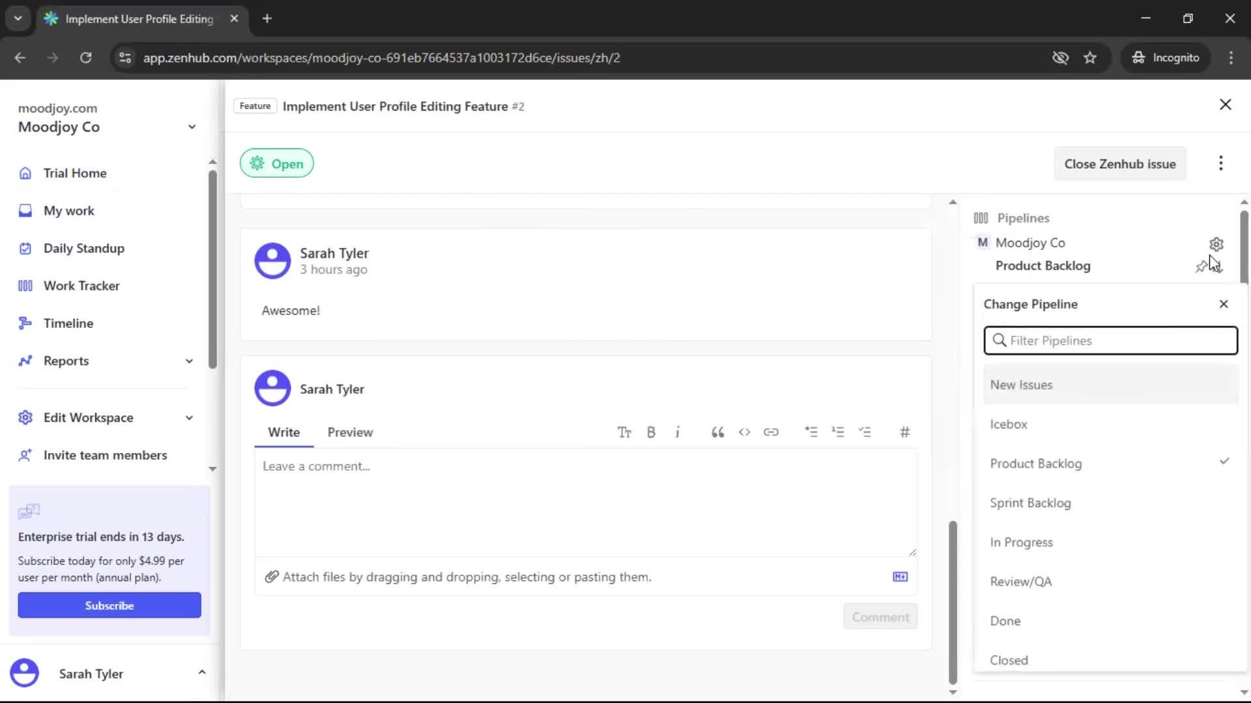
Task: Select the Bold formatting icon
Action: tap(651, 432)
